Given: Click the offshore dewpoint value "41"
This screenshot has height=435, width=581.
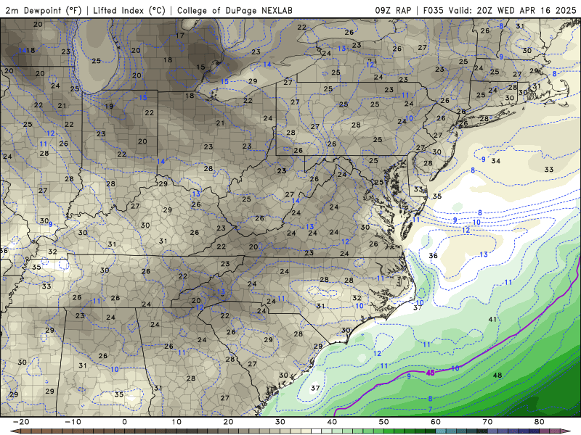Looking at the screenshot, I should (492, 319).
